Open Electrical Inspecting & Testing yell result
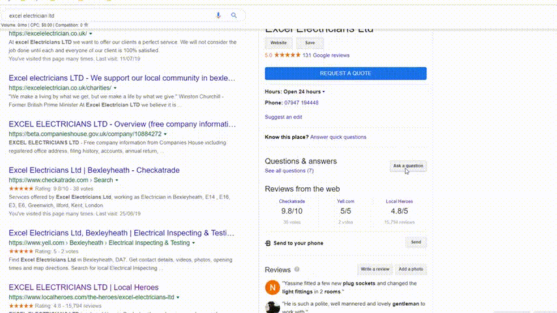This screenshot has height=313, width=557. [x=121, y=233]
